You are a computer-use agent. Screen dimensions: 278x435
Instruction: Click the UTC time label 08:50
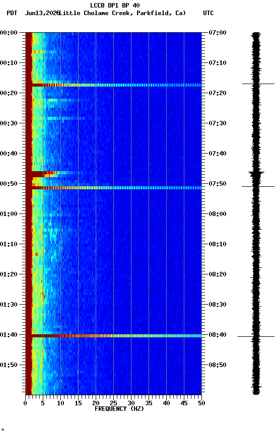click(218, 365)
